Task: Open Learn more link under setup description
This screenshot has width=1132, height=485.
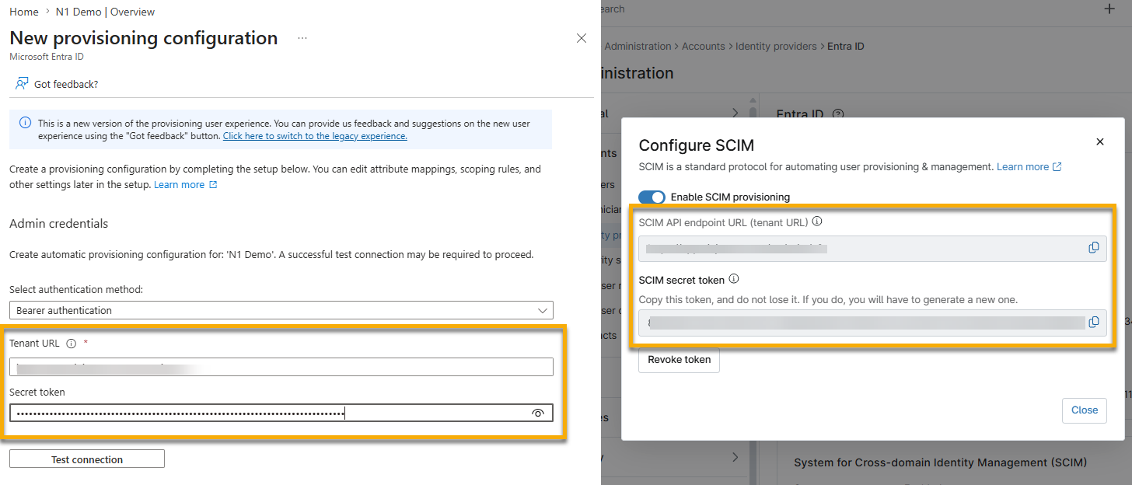Action: coord(185,185)
